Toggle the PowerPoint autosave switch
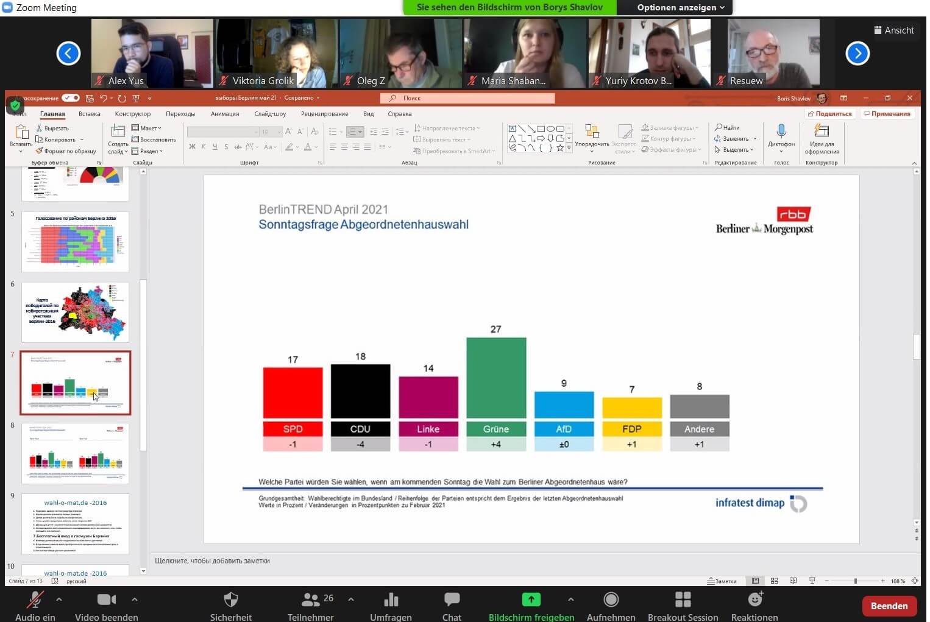 click(71, 98)
